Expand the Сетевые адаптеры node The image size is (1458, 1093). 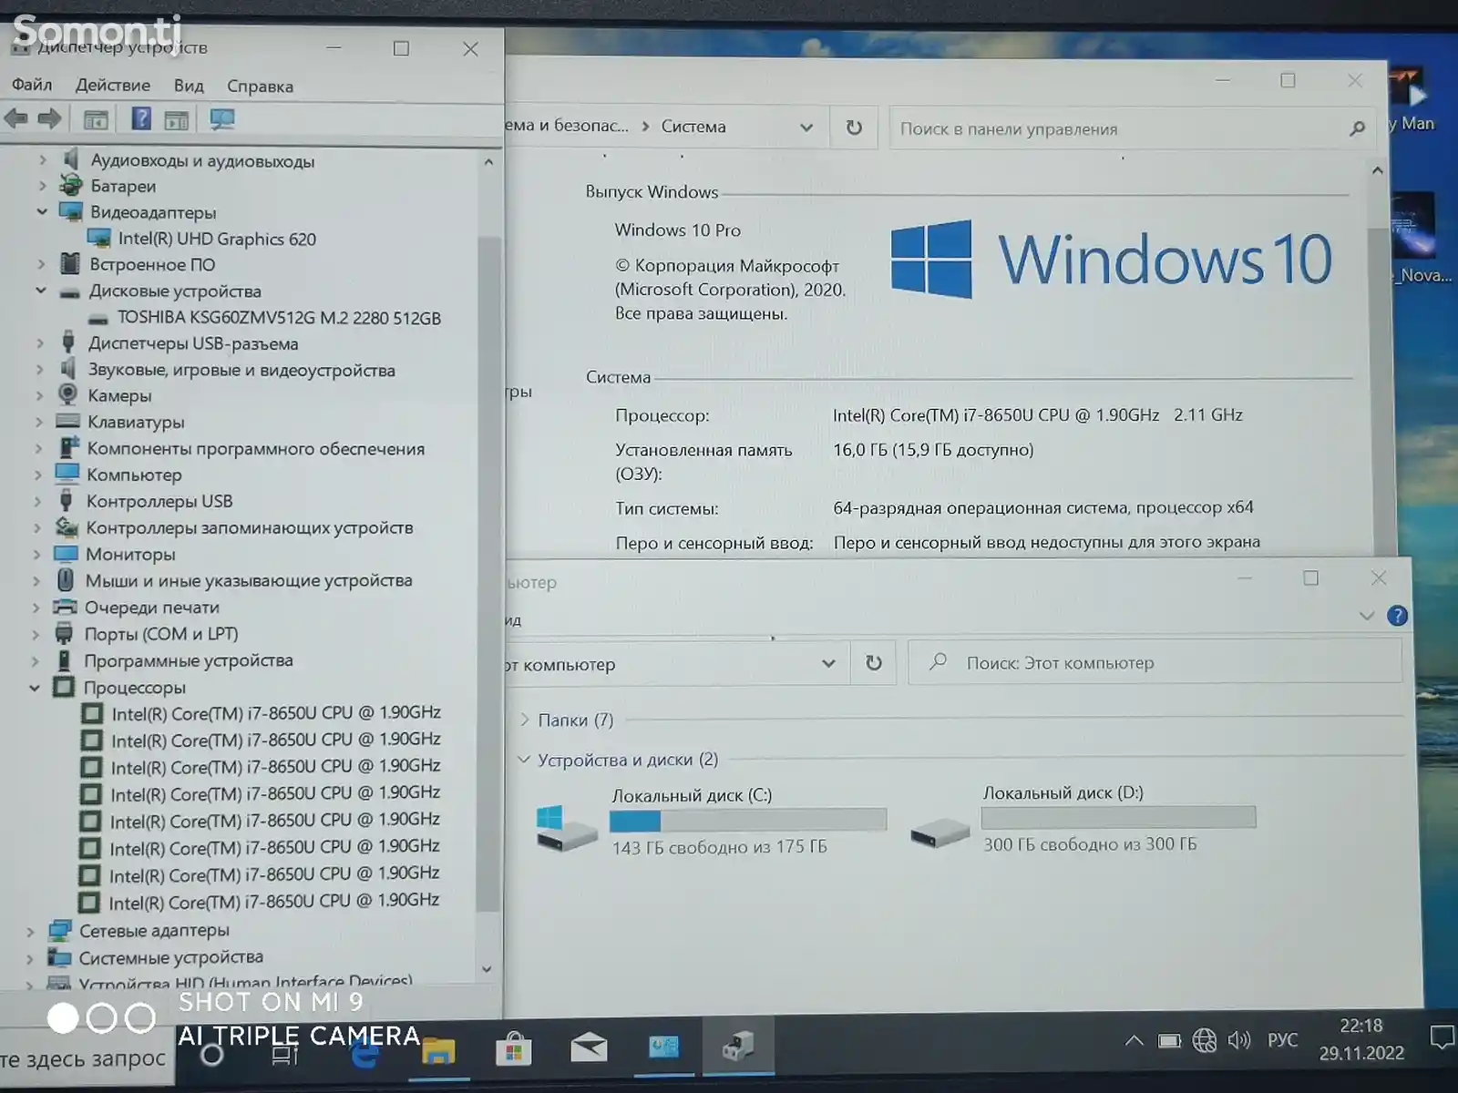[30, 932]
